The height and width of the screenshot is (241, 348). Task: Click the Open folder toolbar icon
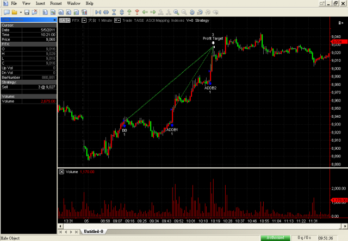click(x=15, y=12)
